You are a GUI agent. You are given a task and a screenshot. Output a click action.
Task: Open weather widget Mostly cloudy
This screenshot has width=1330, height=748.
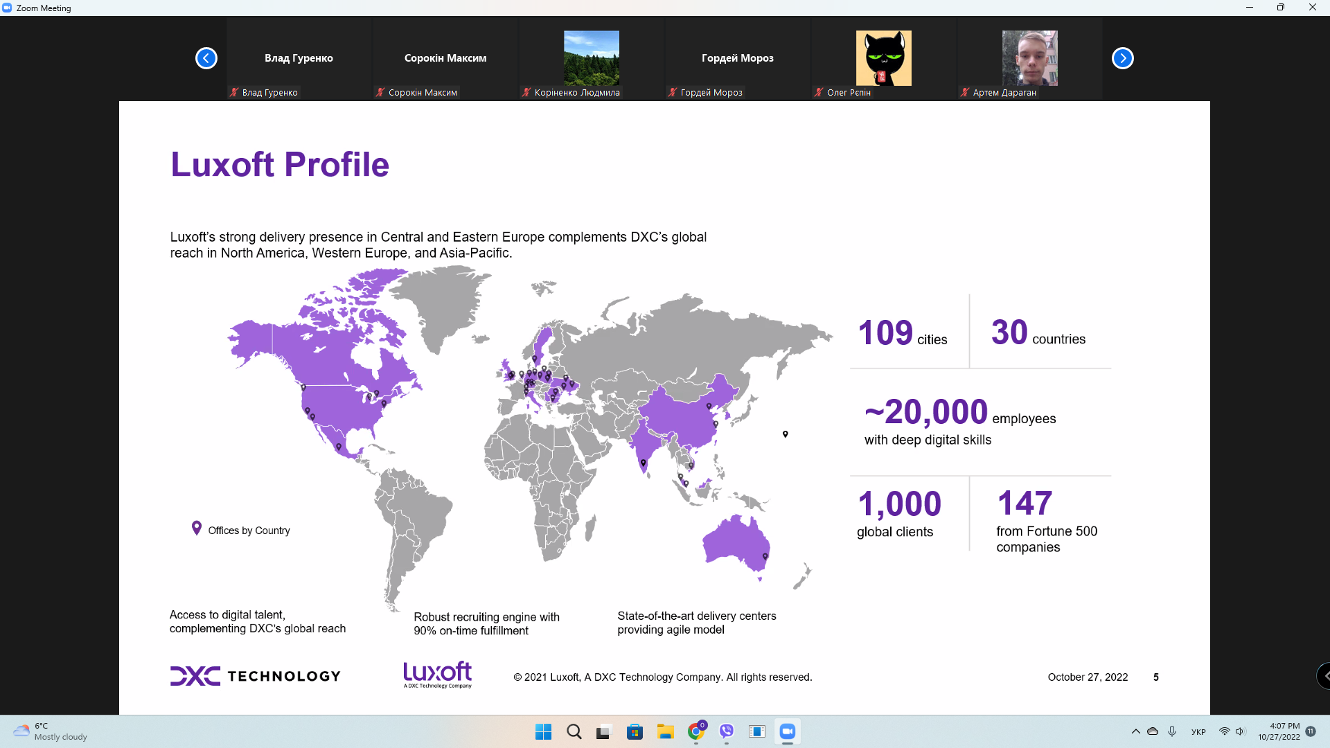pyautogui.click(x=51, y=731)
